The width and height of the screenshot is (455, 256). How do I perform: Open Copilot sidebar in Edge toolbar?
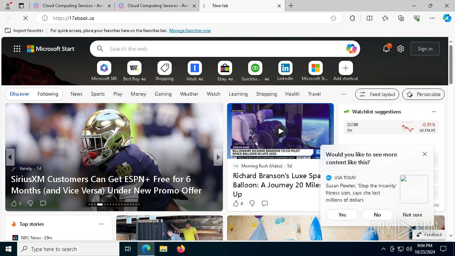pos(447,18)
